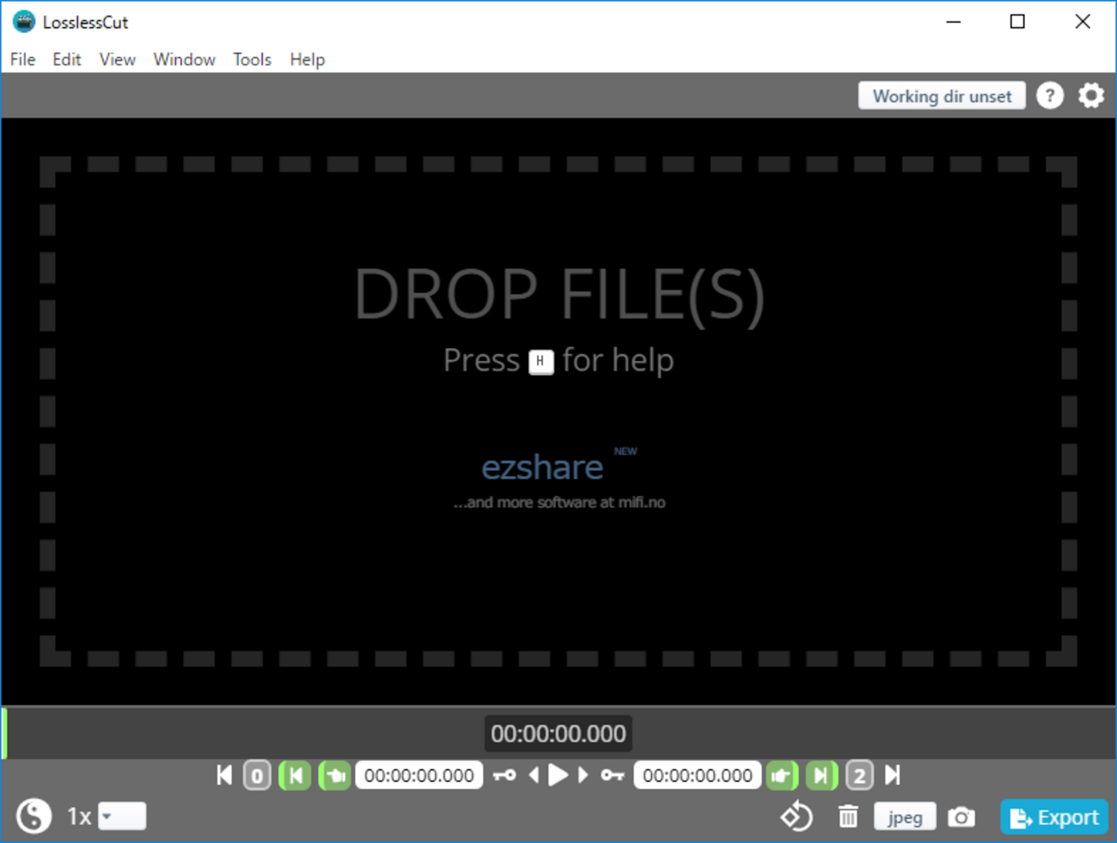Jump to the cut end marker

pos(821,775)
